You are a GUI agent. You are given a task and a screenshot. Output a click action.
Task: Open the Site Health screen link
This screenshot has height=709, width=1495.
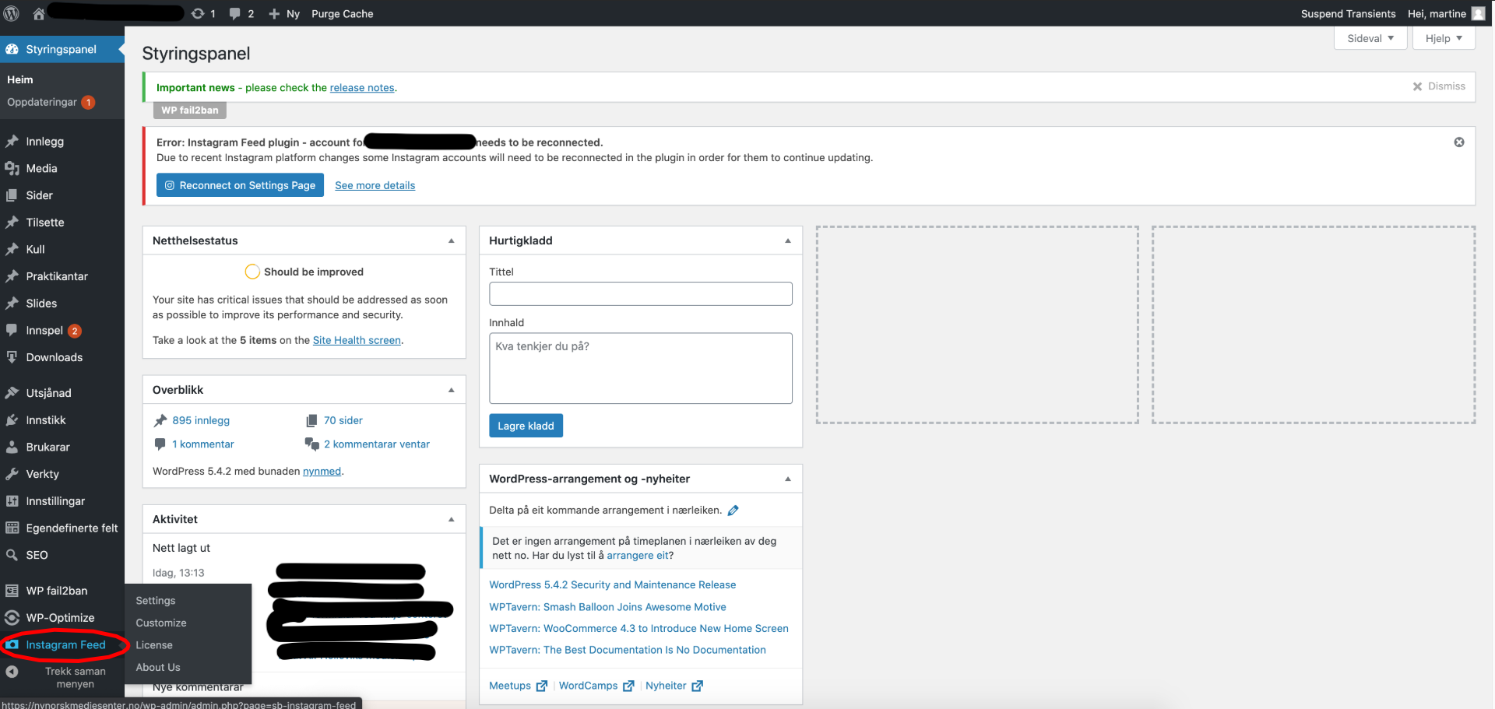tap(357, 340)
